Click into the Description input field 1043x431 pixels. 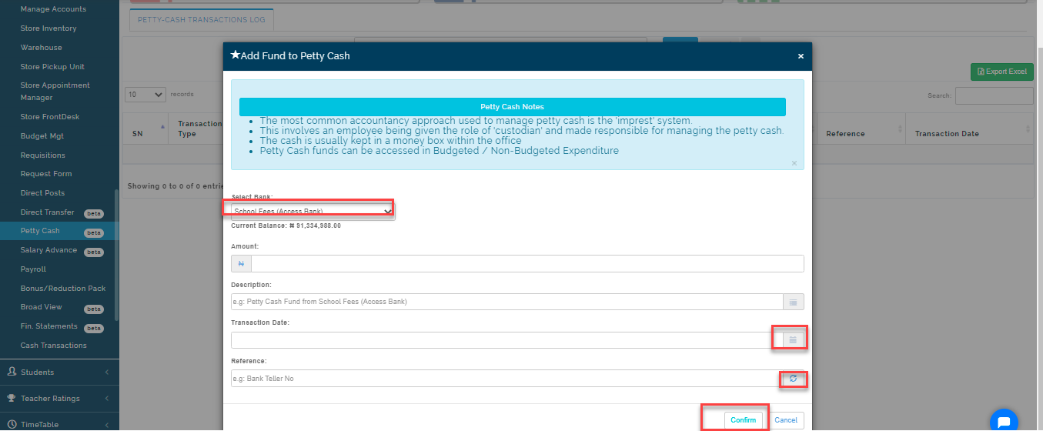507,302
